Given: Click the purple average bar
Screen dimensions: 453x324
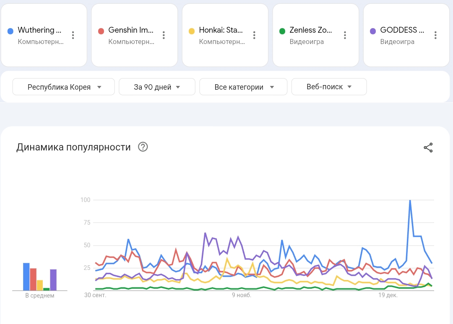Looking at the screenshot, I should tap(53, 280).
